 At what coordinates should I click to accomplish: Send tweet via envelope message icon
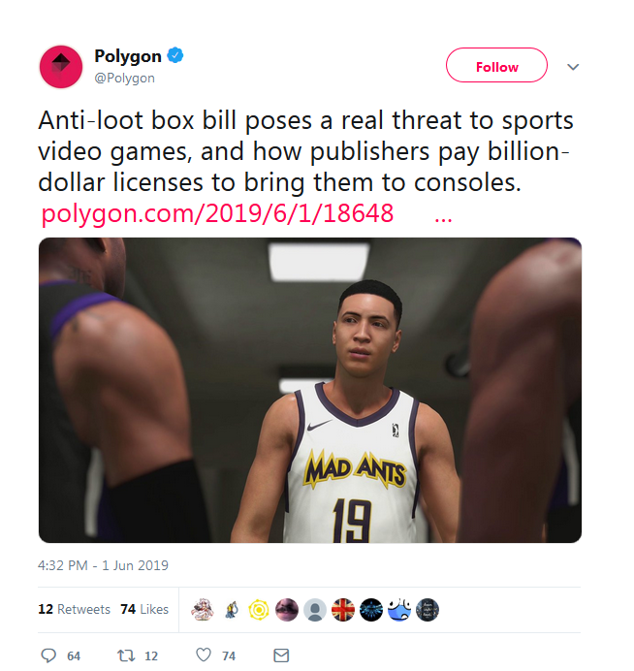(x=281, y=655)
